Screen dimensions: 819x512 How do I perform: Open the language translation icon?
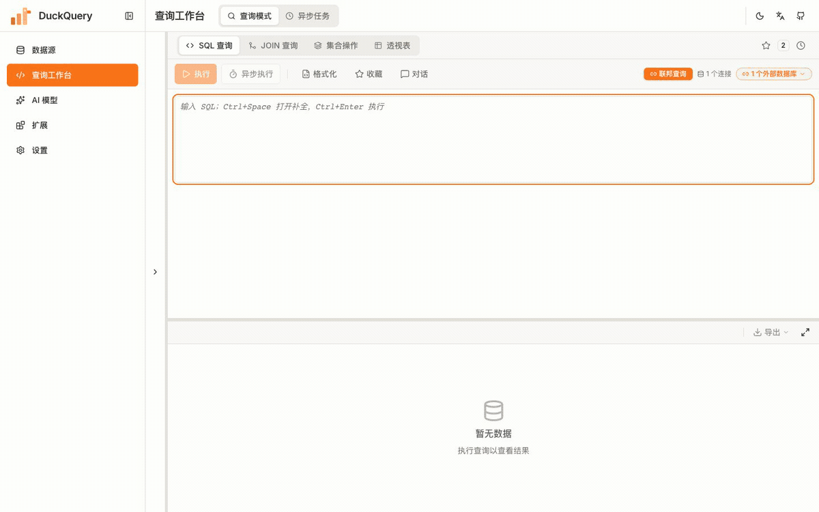pos(780,16)
